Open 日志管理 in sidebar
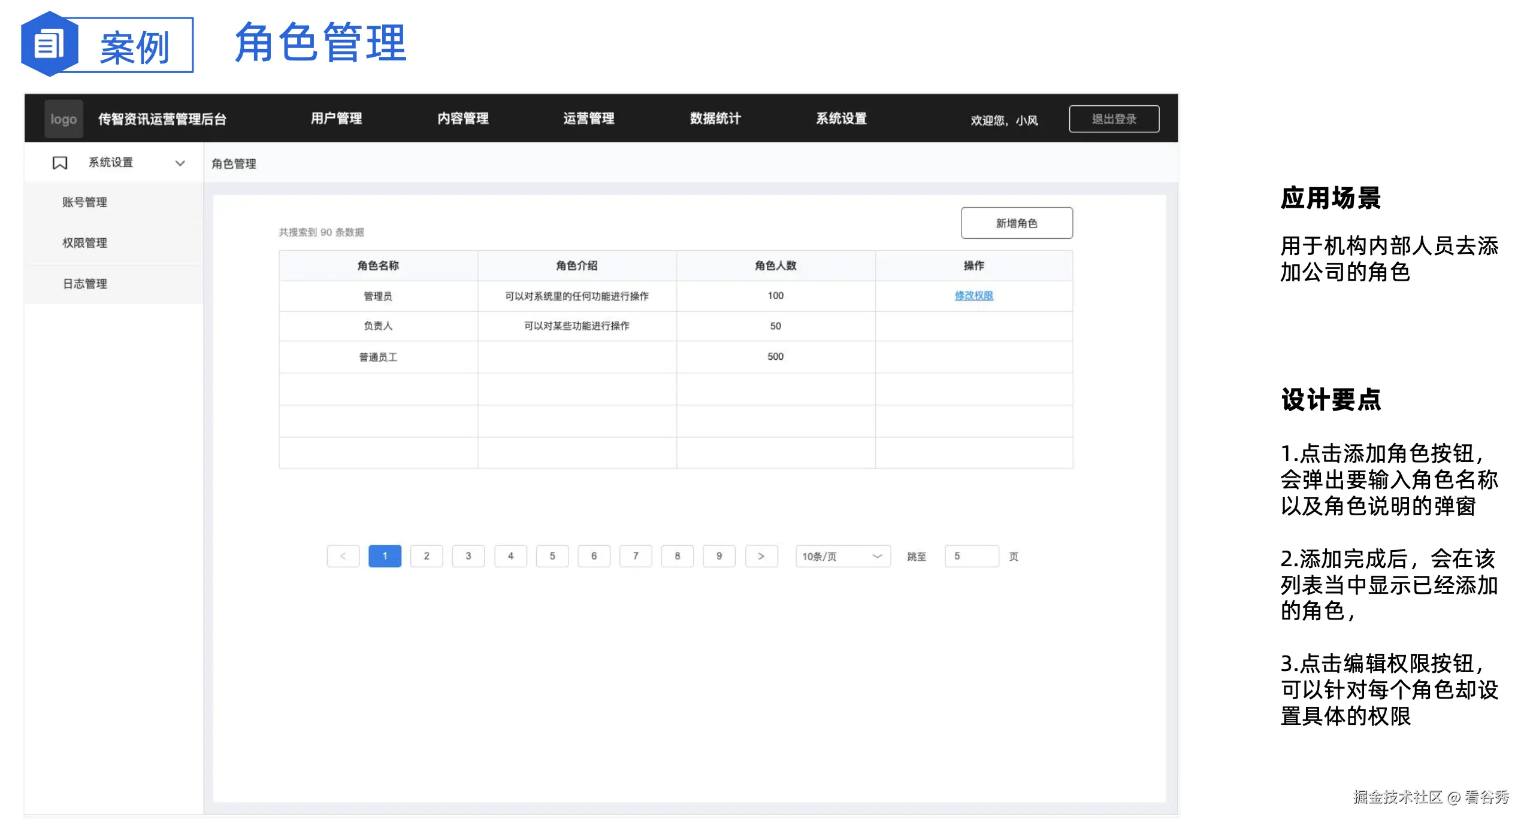The height and width of the screenshot is (826, 1530). [84, 284]
